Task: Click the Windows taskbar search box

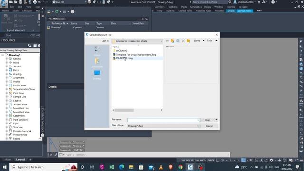Action: pyautogui.click(x=44, y=167)
